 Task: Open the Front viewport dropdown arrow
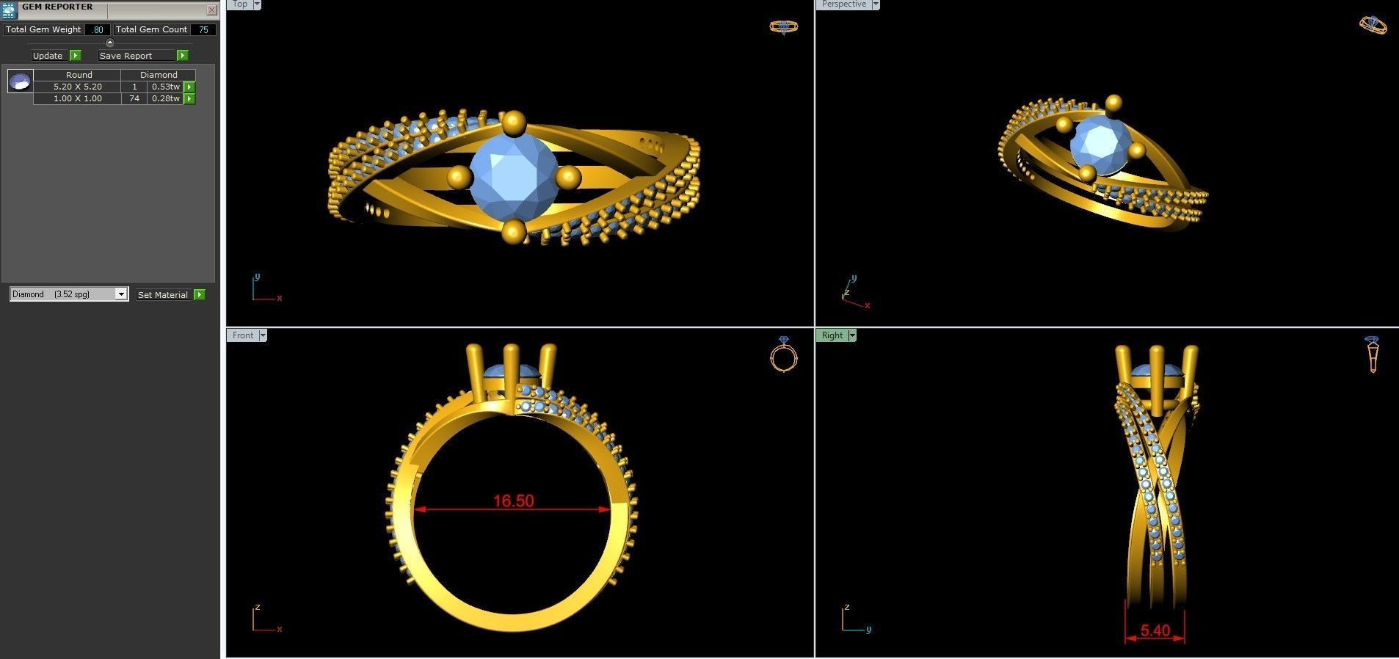pos(263,335)
